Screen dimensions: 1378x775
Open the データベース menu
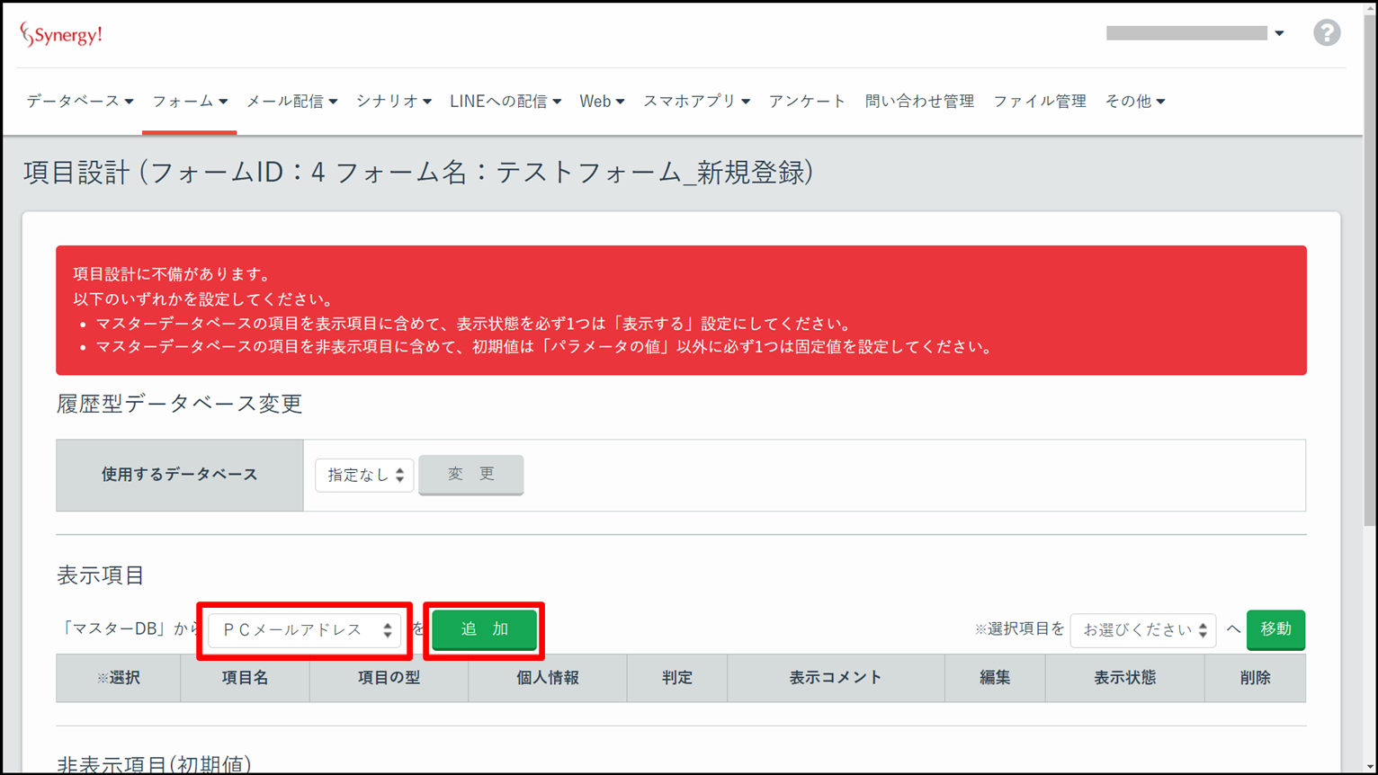click(x=79, y=102)
